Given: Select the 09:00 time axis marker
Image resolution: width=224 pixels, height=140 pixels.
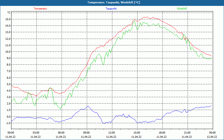Looking at the screenshot, I should point(86,133).
